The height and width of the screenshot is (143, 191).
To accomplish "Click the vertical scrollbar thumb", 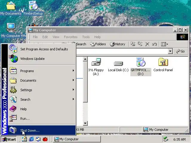I will click(x=85, y=82).
